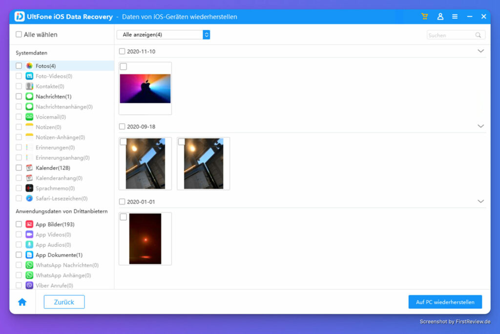
Task: Click the Kalenderanhang icon
Action: (29, 178)
